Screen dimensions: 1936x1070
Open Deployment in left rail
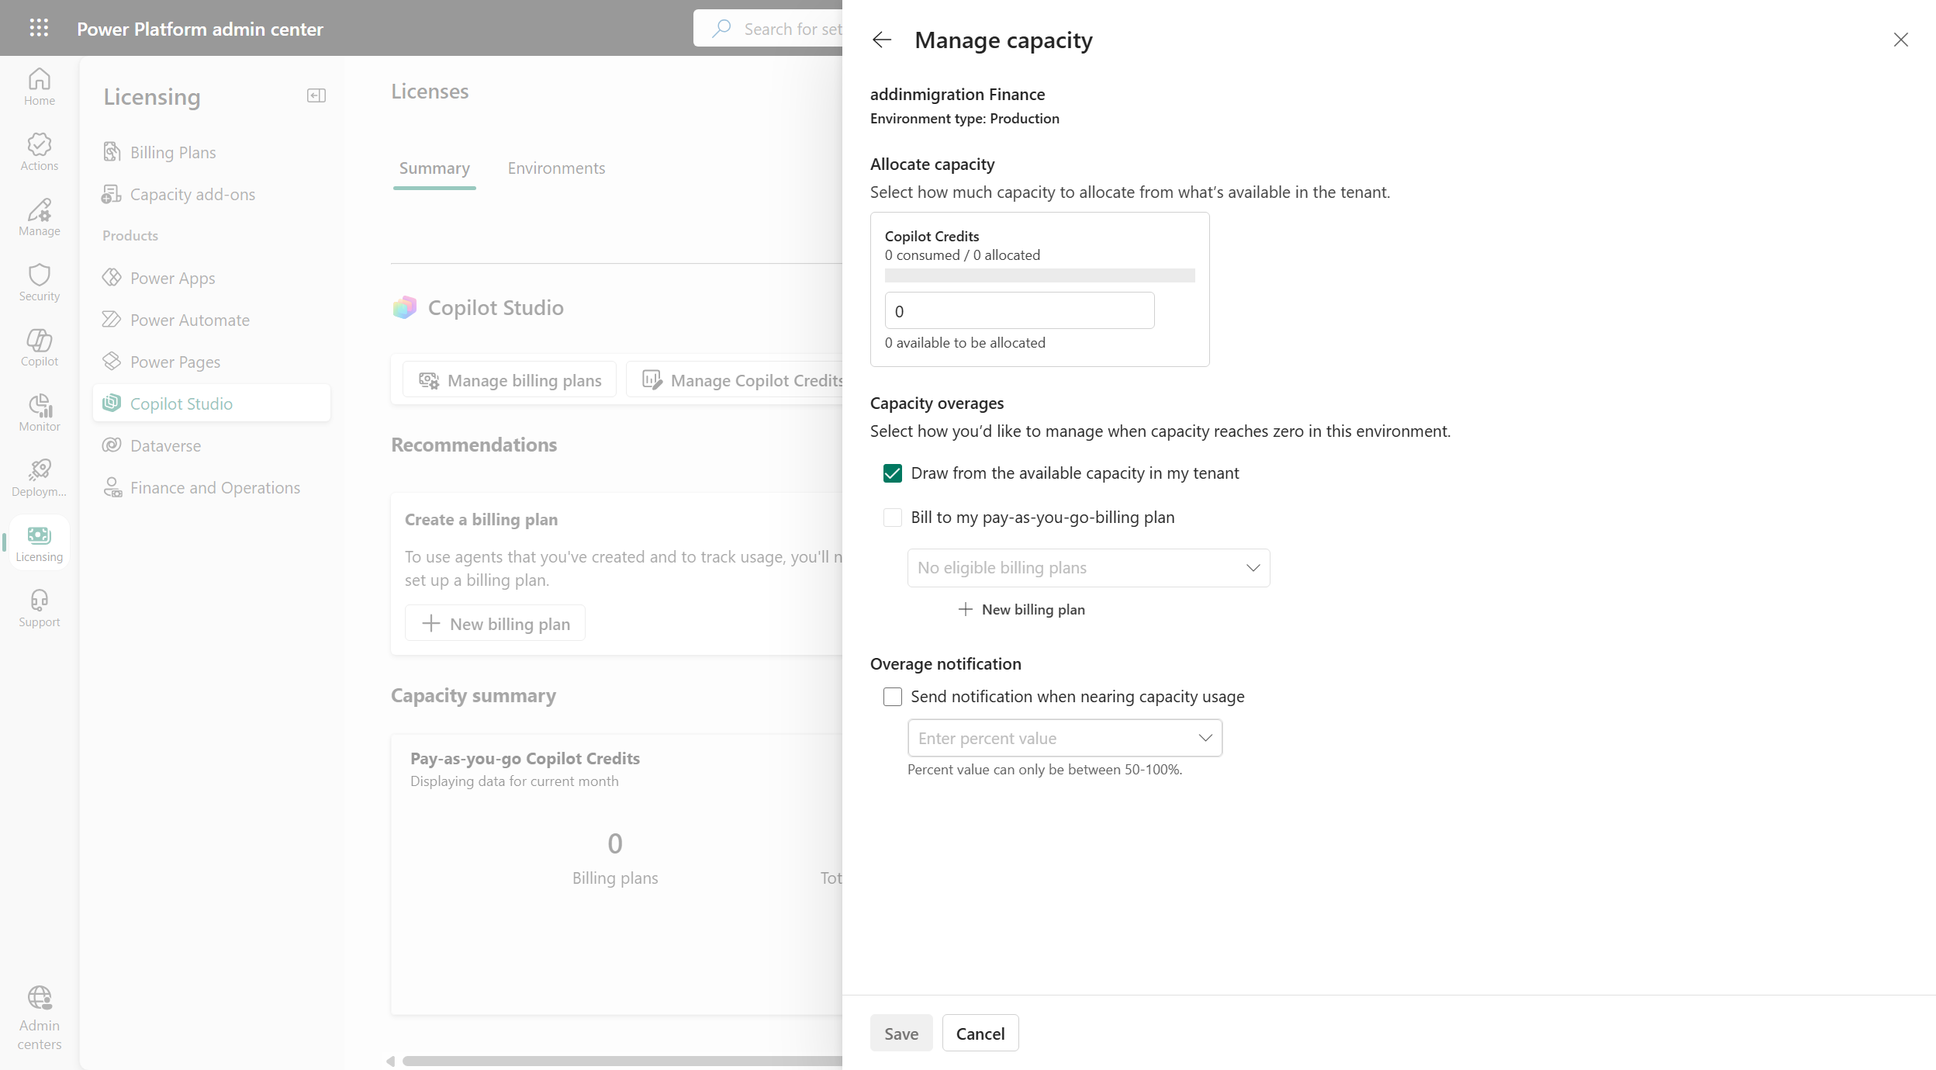[39, 478]
